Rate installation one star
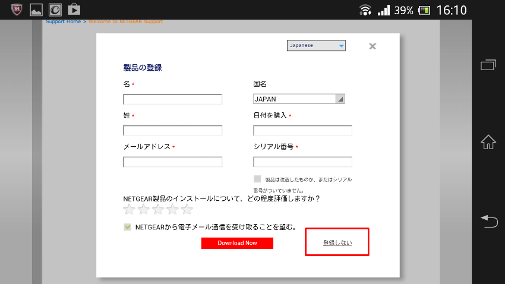Viewport: 505px width, 284px height. (x=129, y=209)
